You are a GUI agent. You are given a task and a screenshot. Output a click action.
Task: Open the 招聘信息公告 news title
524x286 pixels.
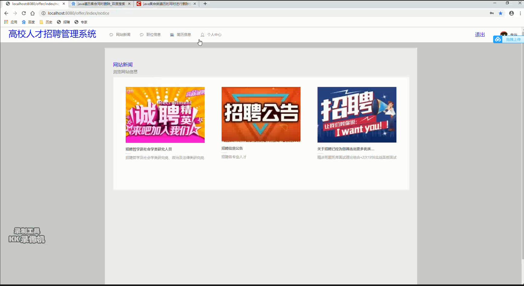[x=232, y=148]
